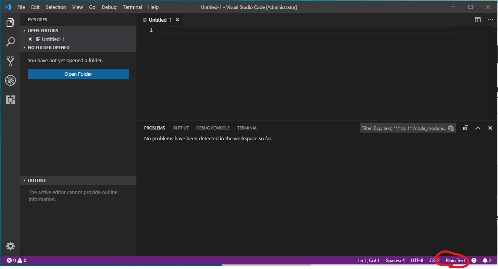
Task: Open the Debug sidebar icon
Action: [x=10, y=80]
